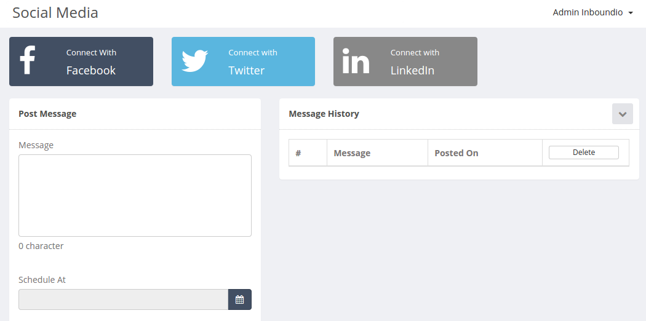Open the calendar date picker icon
Viewport: 646px width, 321px height.
240,299
